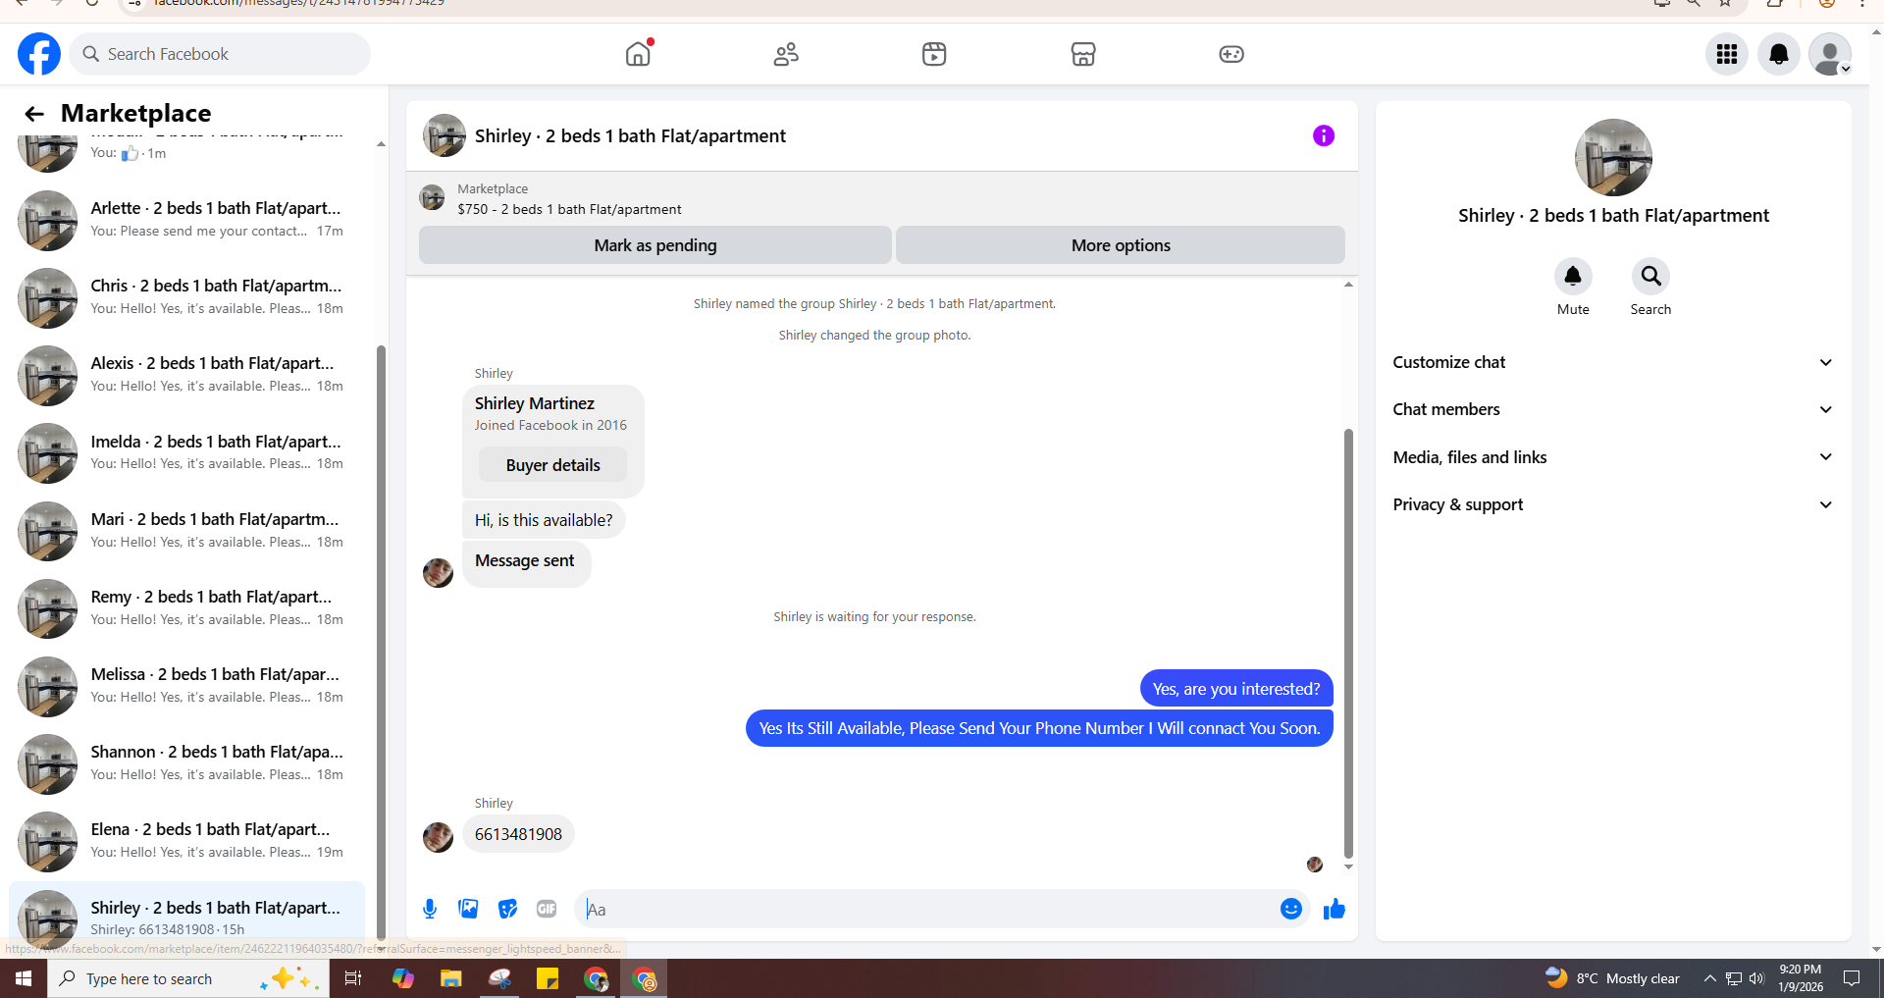Image resolution: width=1884 pixels, height=998 pixels.
Task: Open Task View on the taskbar
Action: 353,978
